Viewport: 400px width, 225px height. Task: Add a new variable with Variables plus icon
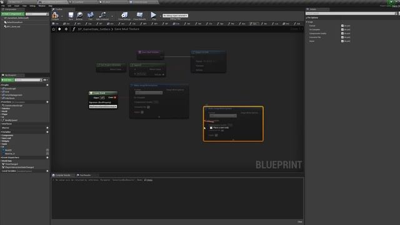click(47, 132)
